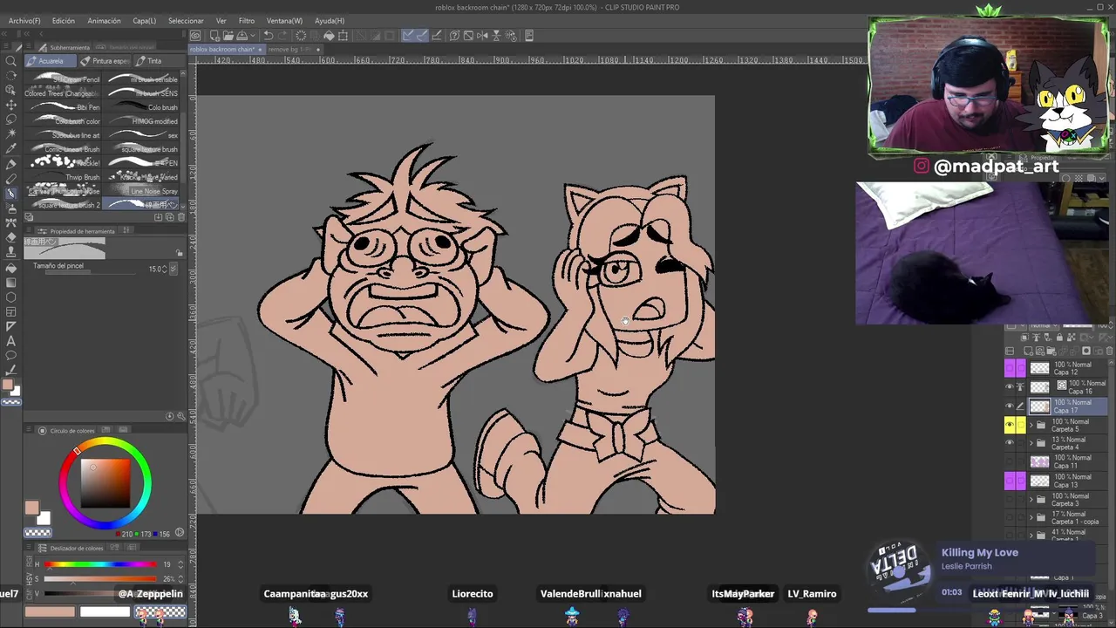Open the Ventana menu
Image resolution: width=1116 pixels, height=628 pixels.
click(284, 20)
